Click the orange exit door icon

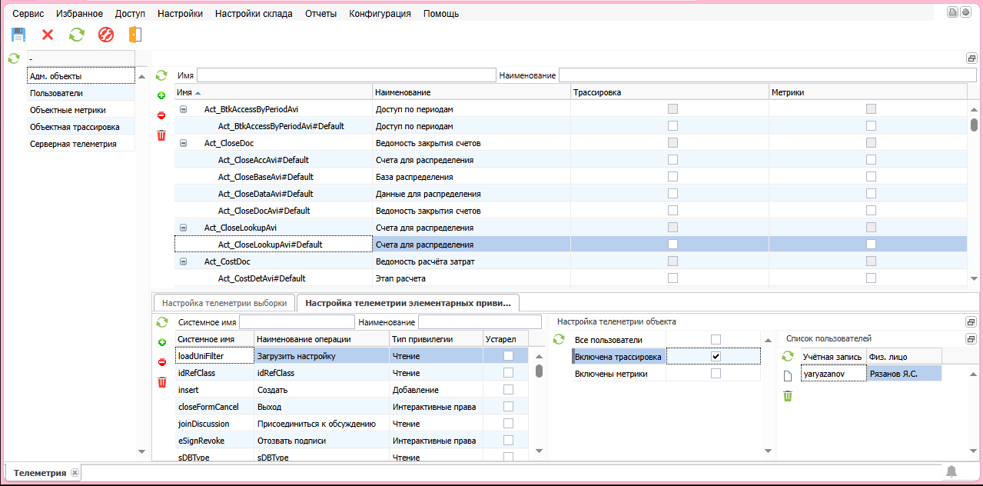click(x=135, y=35)
